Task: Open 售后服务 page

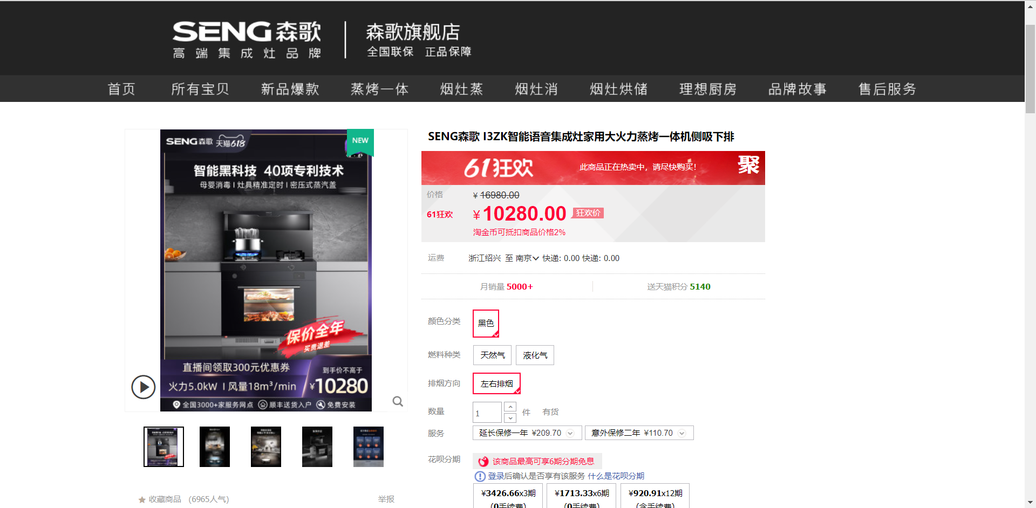Action: pos(888,89)
